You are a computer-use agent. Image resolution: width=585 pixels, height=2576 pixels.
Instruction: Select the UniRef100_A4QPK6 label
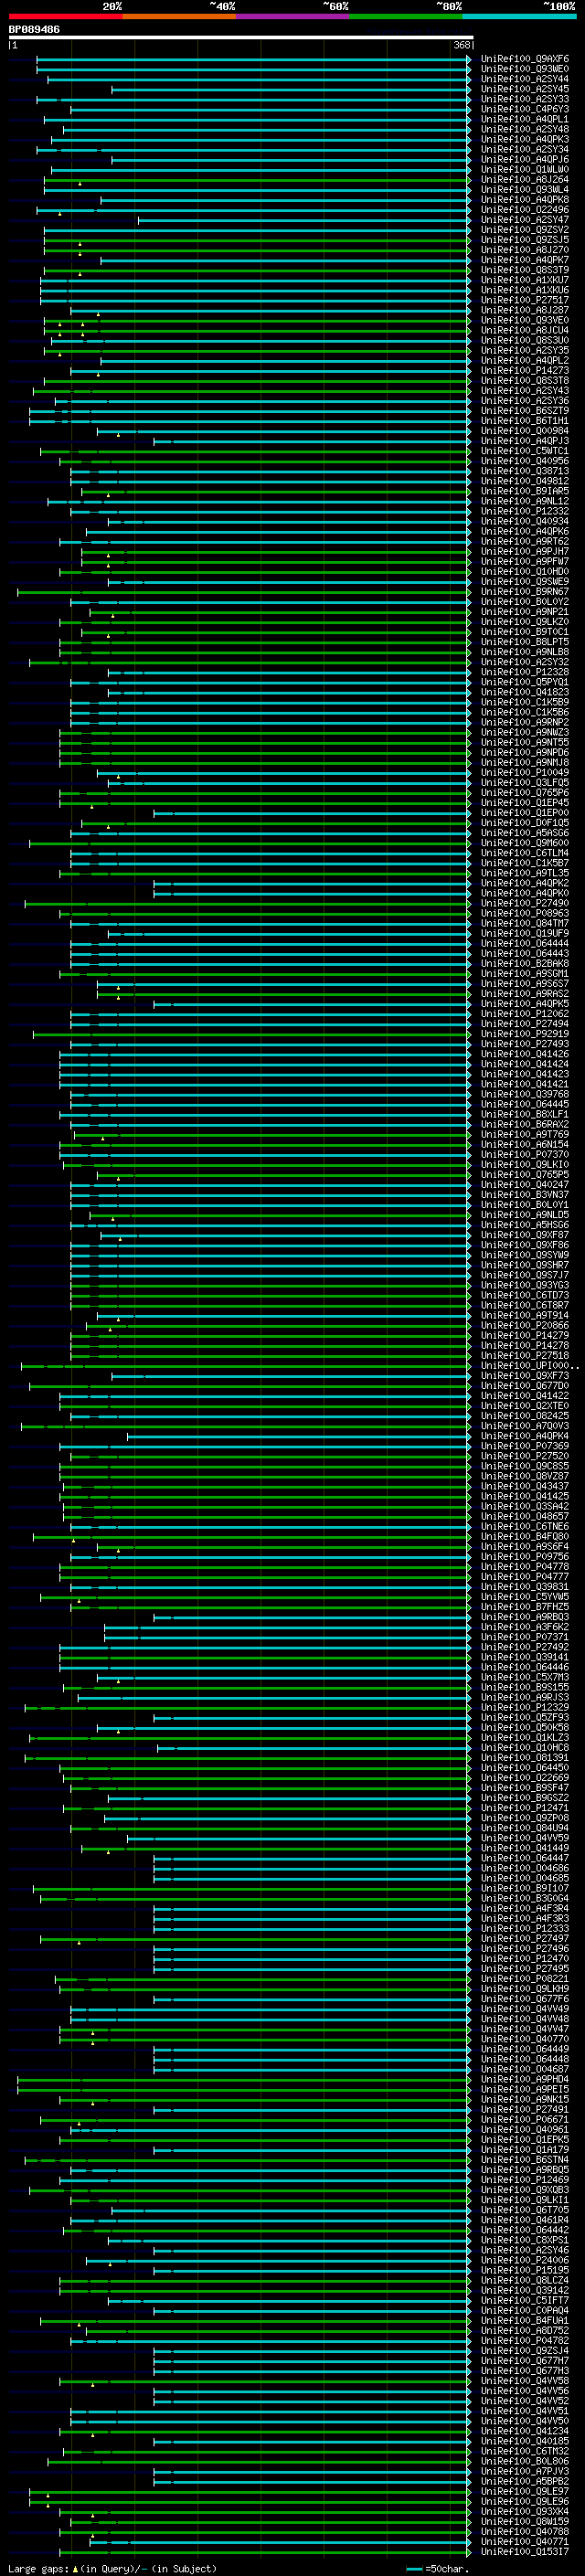tap(525, 531)
